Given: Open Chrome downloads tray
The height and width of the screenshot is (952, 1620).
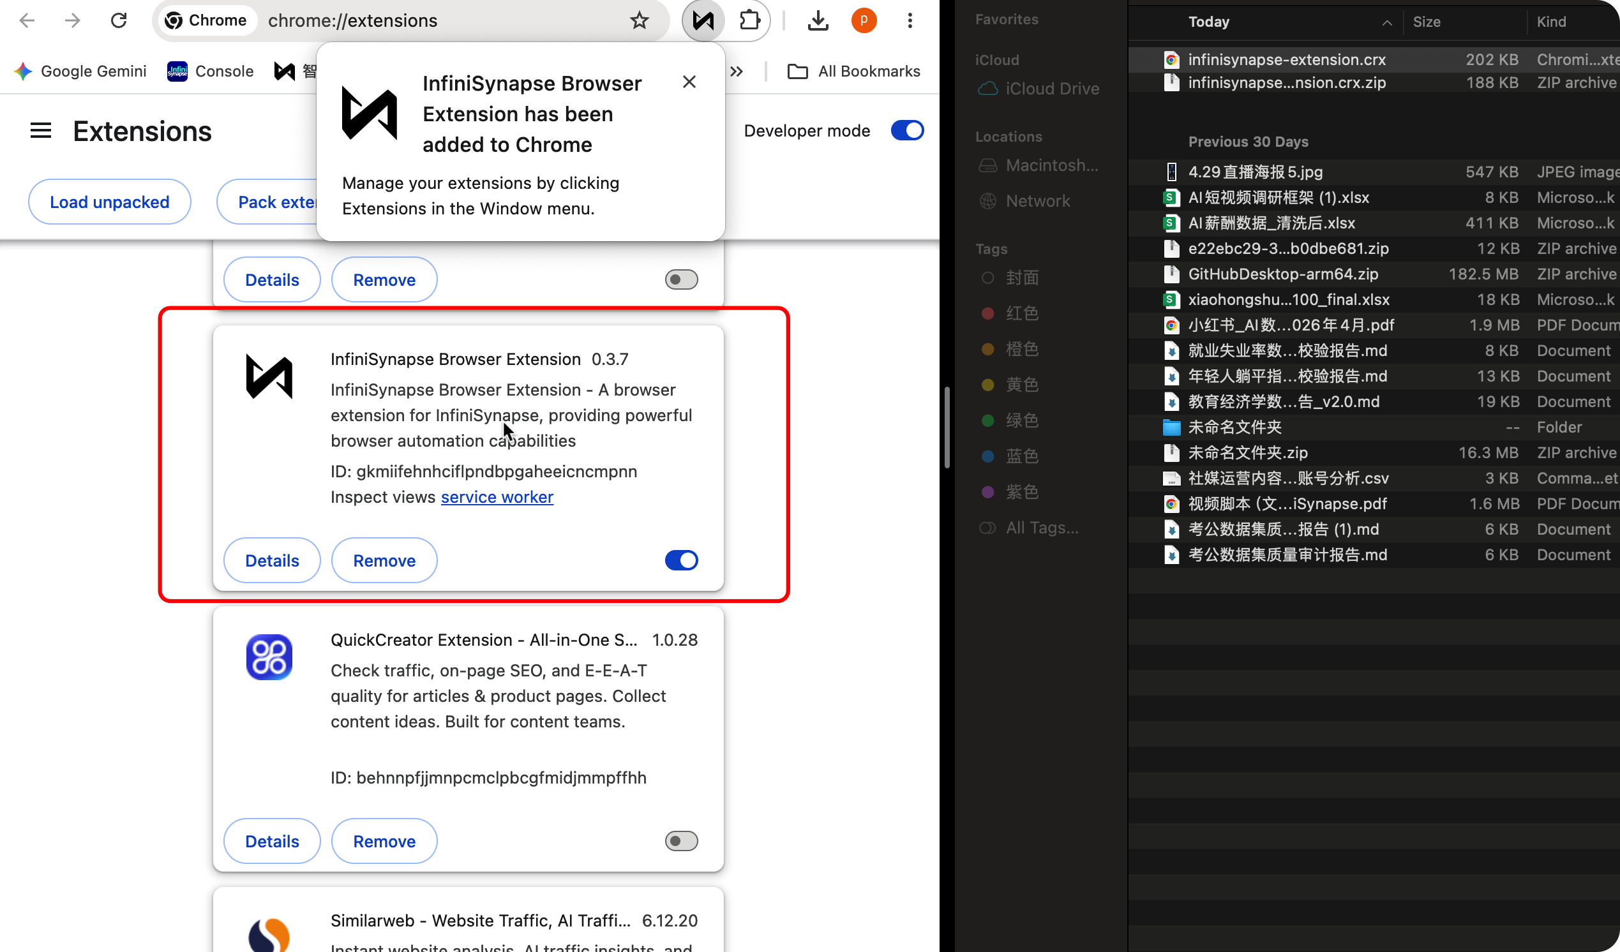Looking at the screenshot, I should (818, 20).
